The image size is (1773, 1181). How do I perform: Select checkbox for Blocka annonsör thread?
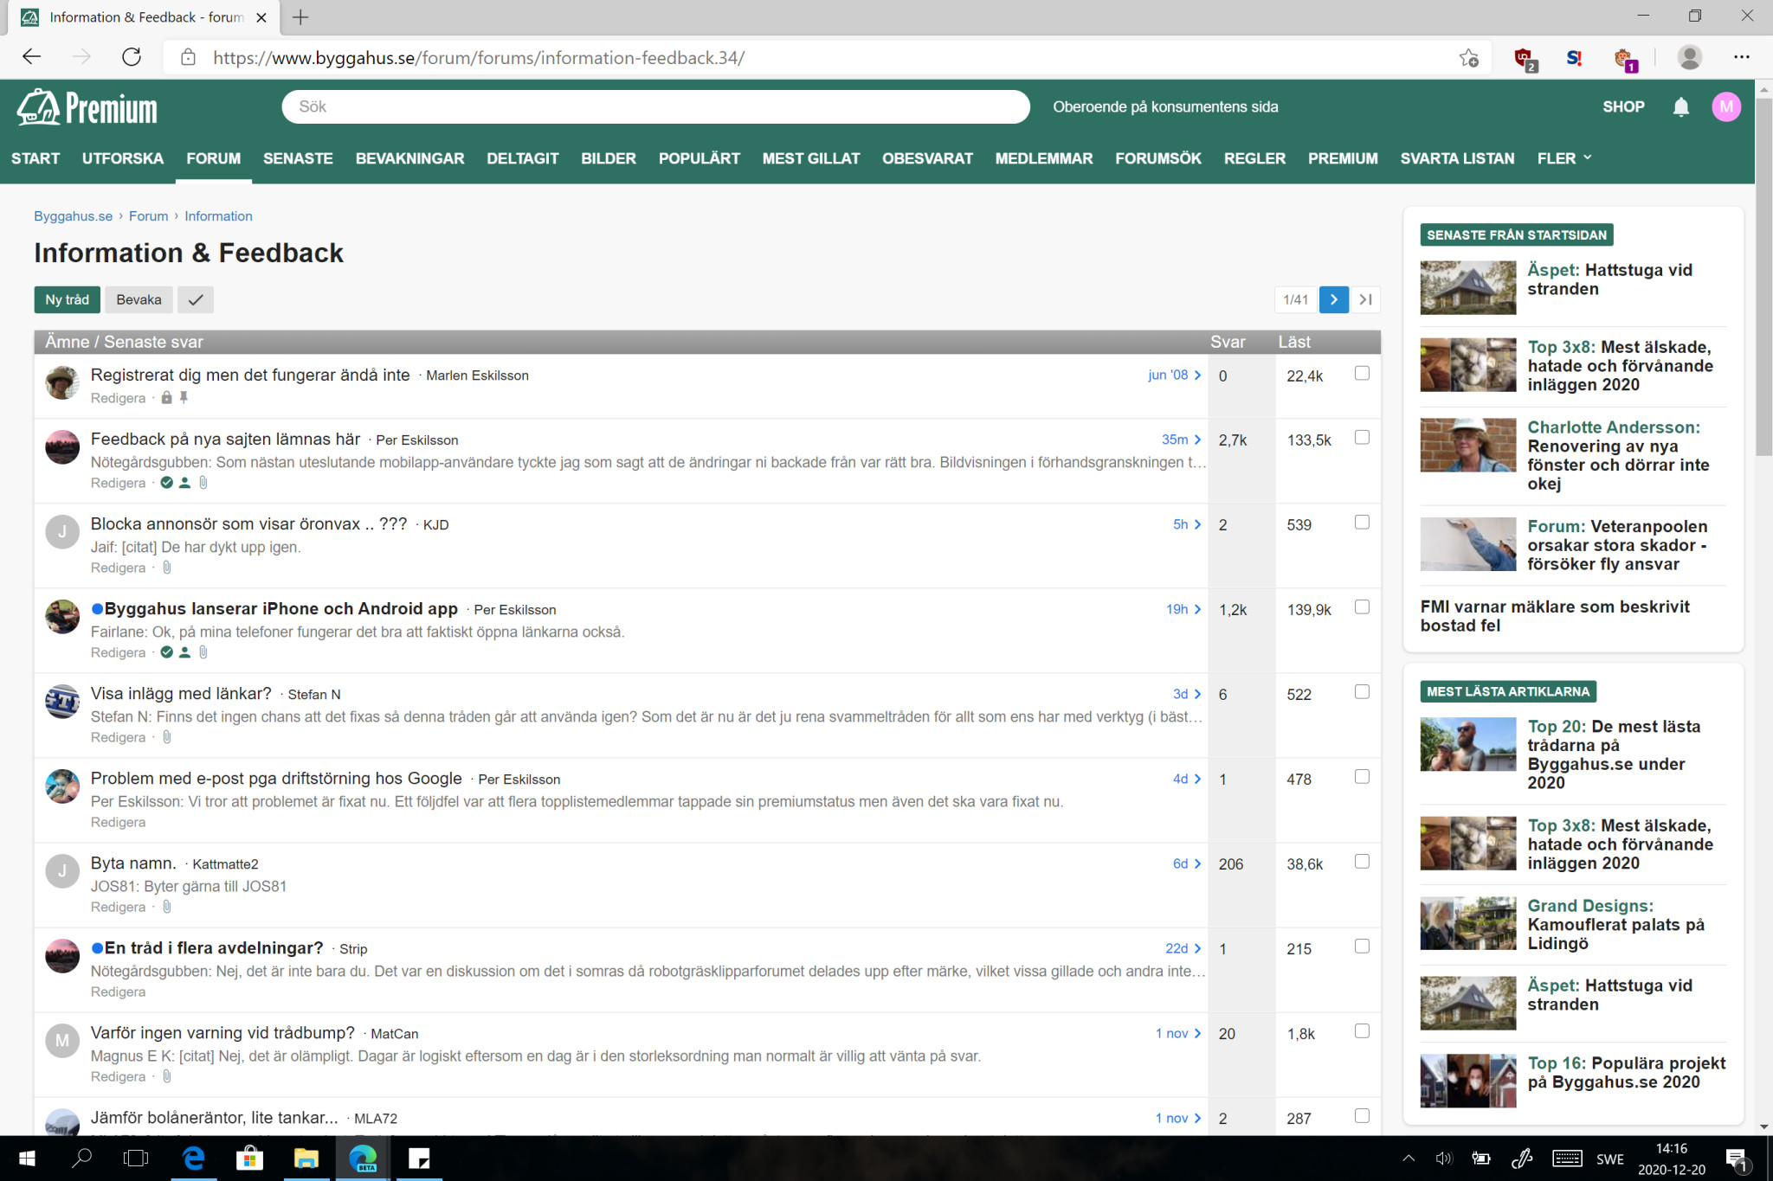point(1362,523)
